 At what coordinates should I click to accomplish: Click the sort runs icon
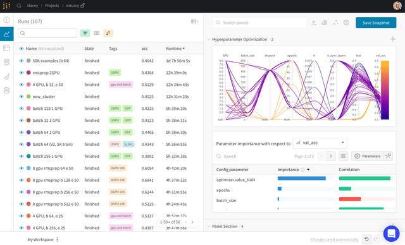(x=108, y=33)
